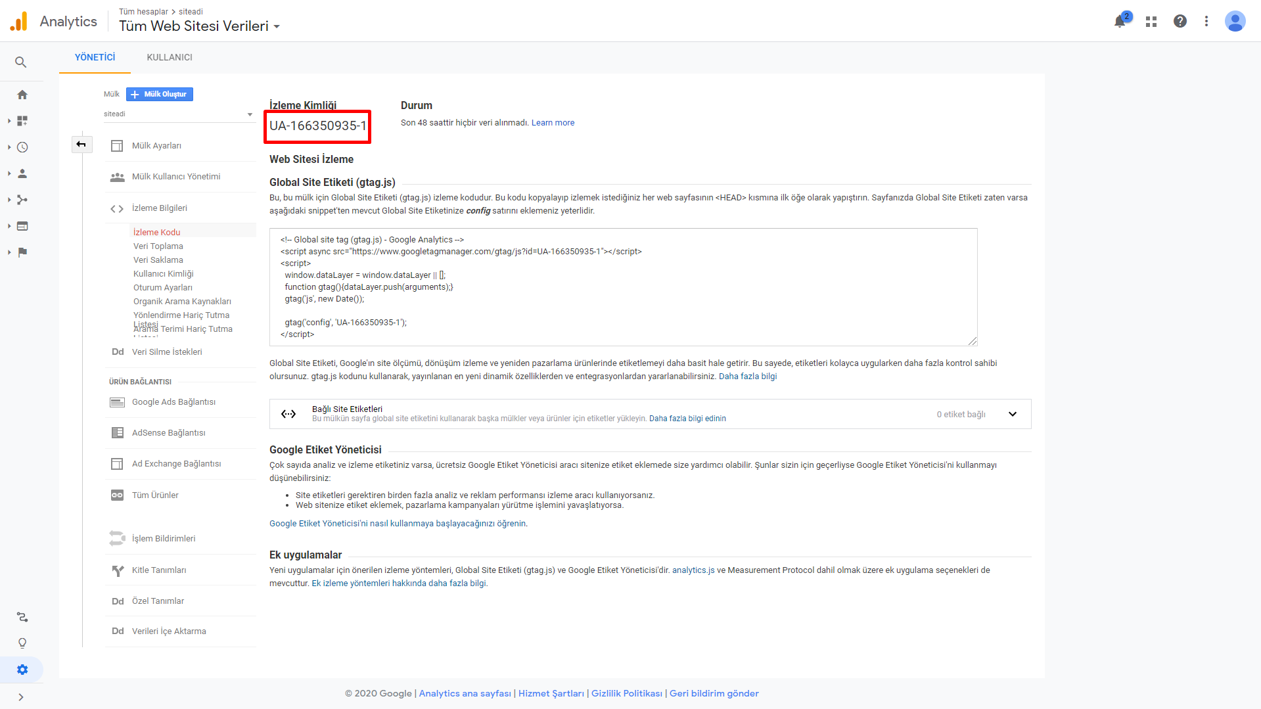Expand Customization section arrow in sidebar
This screenshot has width=1261, height=709.
[9, 121]
